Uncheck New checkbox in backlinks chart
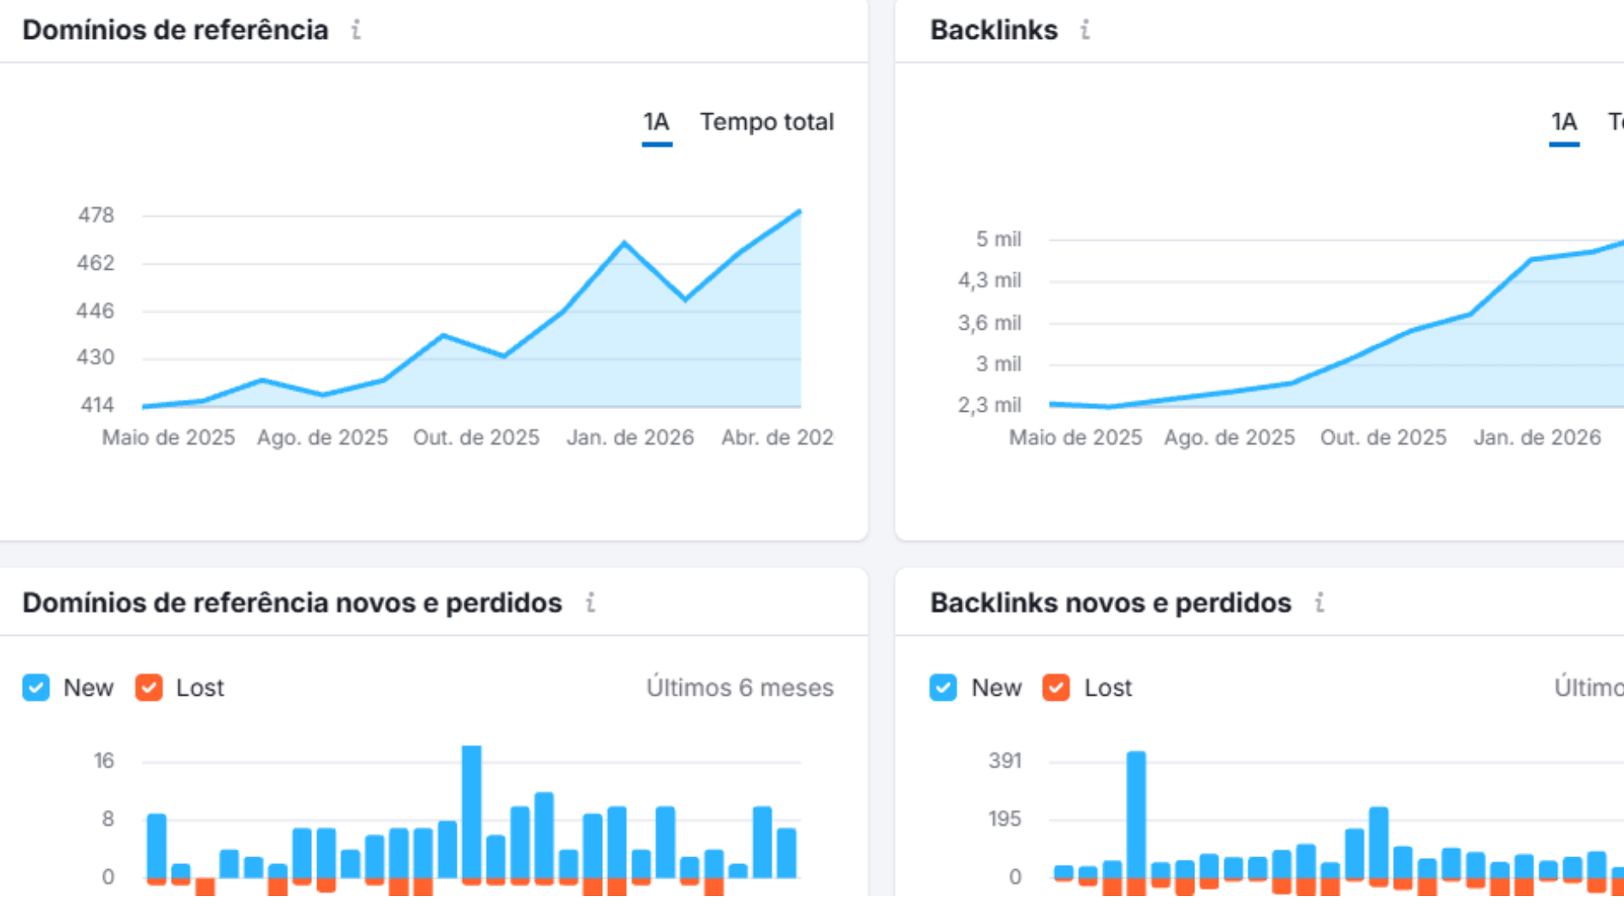This screenshot has width=1624, height=913. tap(943, 687)
